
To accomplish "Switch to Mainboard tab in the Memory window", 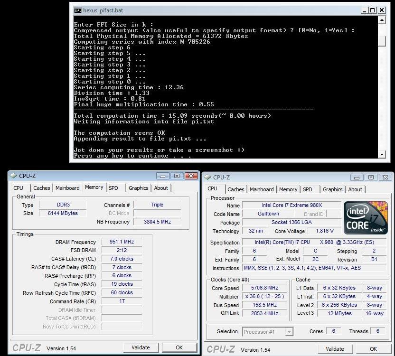I will pos(67,188).
